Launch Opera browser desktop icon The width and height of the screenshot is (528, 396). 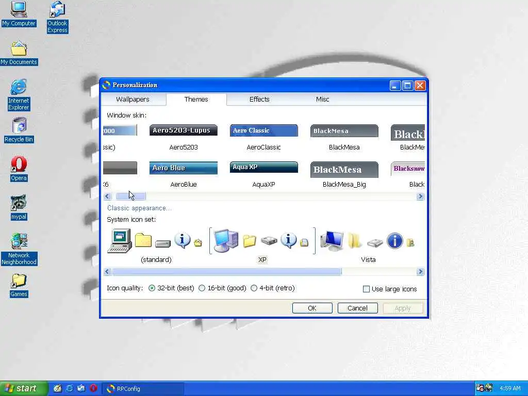[19, 169]
